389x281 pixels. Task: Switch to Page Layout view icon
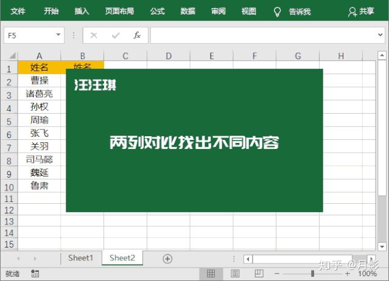pos(235,274)
